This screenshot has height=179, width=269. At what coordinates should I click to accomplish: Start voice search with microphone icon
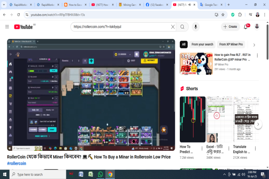[x=195, y=27]
